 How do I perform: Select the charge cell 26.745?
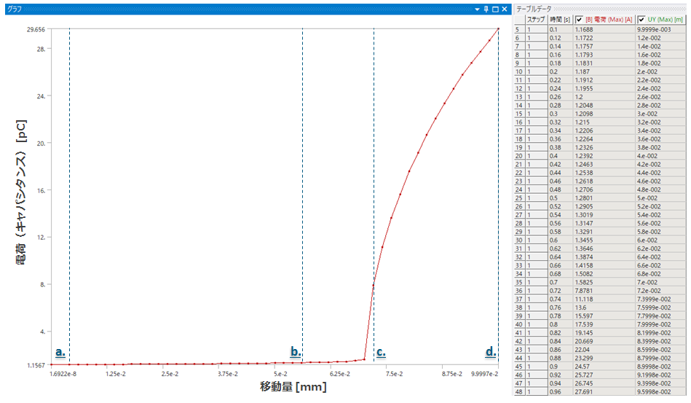pyautogui.click(x=604, y=383)
